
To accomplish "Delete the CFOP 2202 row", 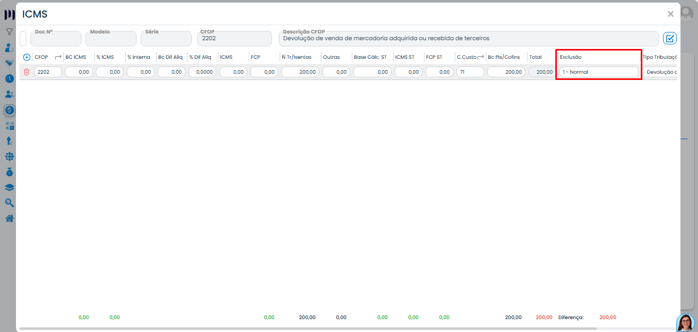I will pos(27,72).
